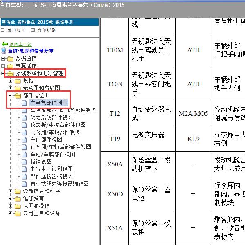
Task: Click the 保险丝盒－蓄电池 table cell
Action: pos(152,194)
